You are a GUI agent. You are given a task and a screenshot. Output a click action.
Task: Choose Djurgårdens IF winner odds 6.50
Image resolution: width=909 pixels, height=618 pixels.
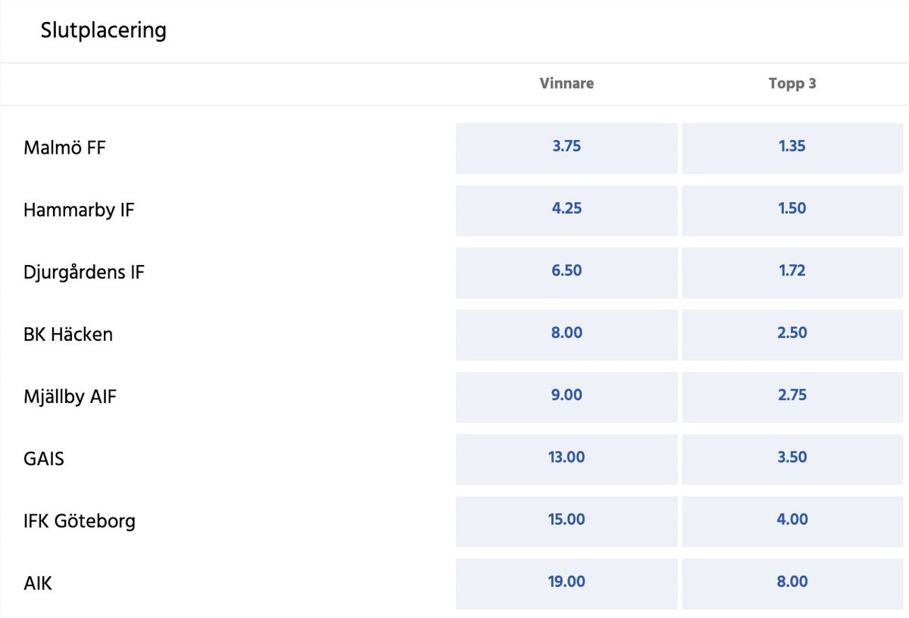[567, 273]
